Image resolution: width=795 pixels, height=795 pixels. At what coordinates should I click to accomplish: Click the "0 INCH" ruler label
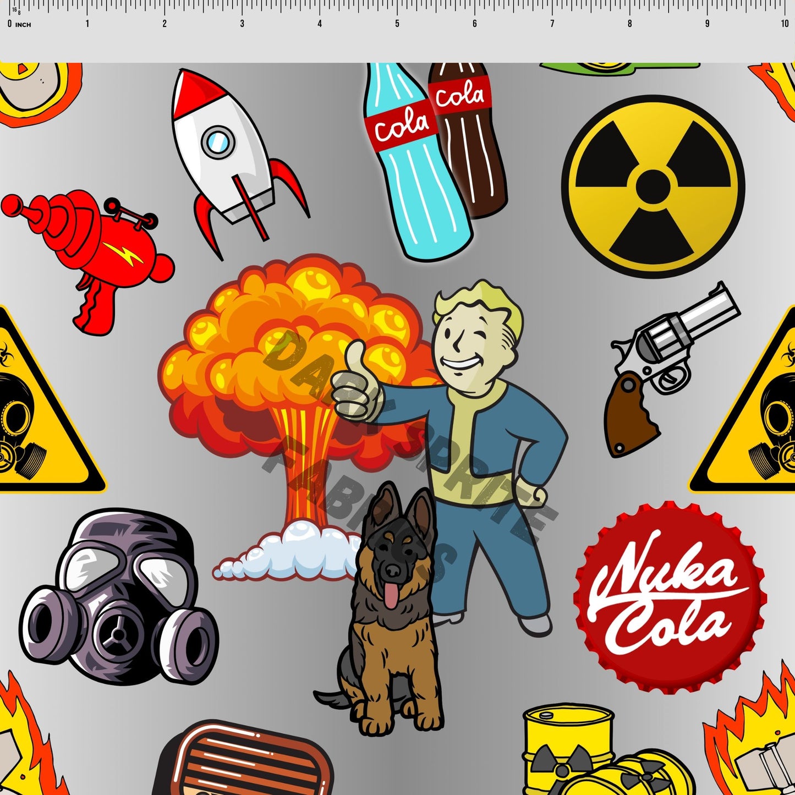point(20,24)
